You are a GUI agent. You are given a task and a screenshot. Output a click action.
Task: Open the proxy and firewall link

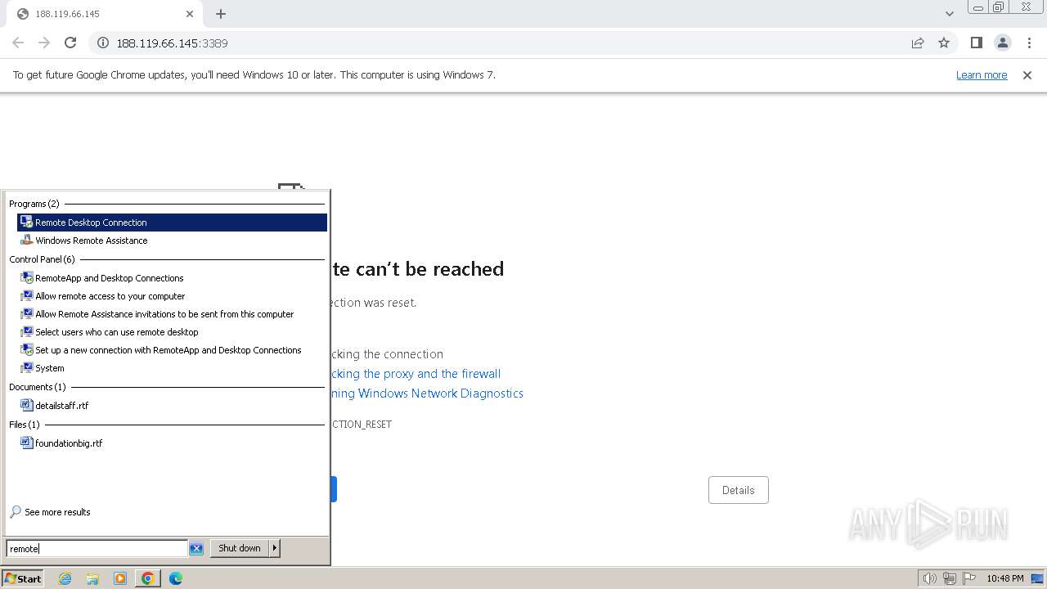[x=416, y=374]
